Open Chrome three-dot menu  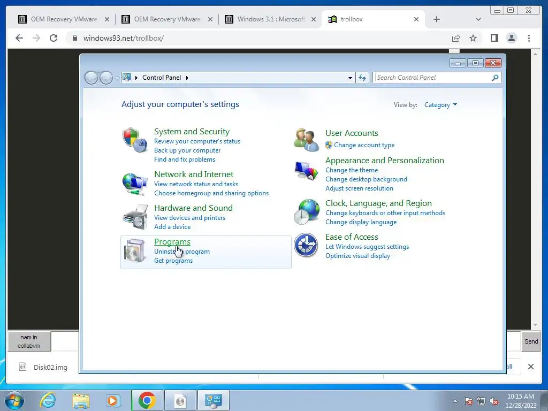point(529,38)
